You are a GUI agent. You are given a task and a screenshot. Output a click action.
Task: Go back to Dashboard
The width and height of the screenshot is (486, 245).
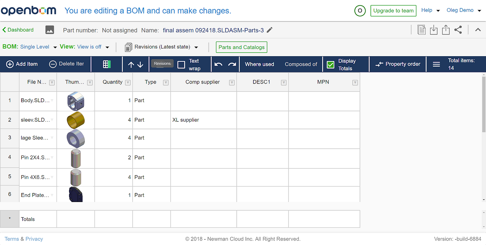pos(18,30)
